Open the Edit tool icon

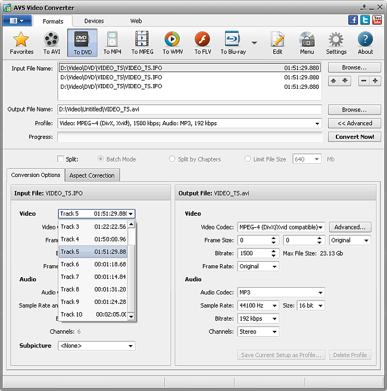coord(277,43)
